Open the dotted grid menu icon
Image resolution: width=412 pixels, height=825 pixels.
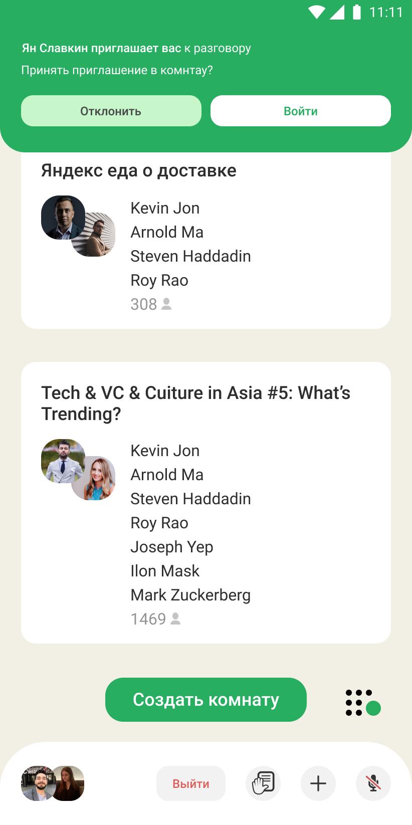click(x=363, y=703)
